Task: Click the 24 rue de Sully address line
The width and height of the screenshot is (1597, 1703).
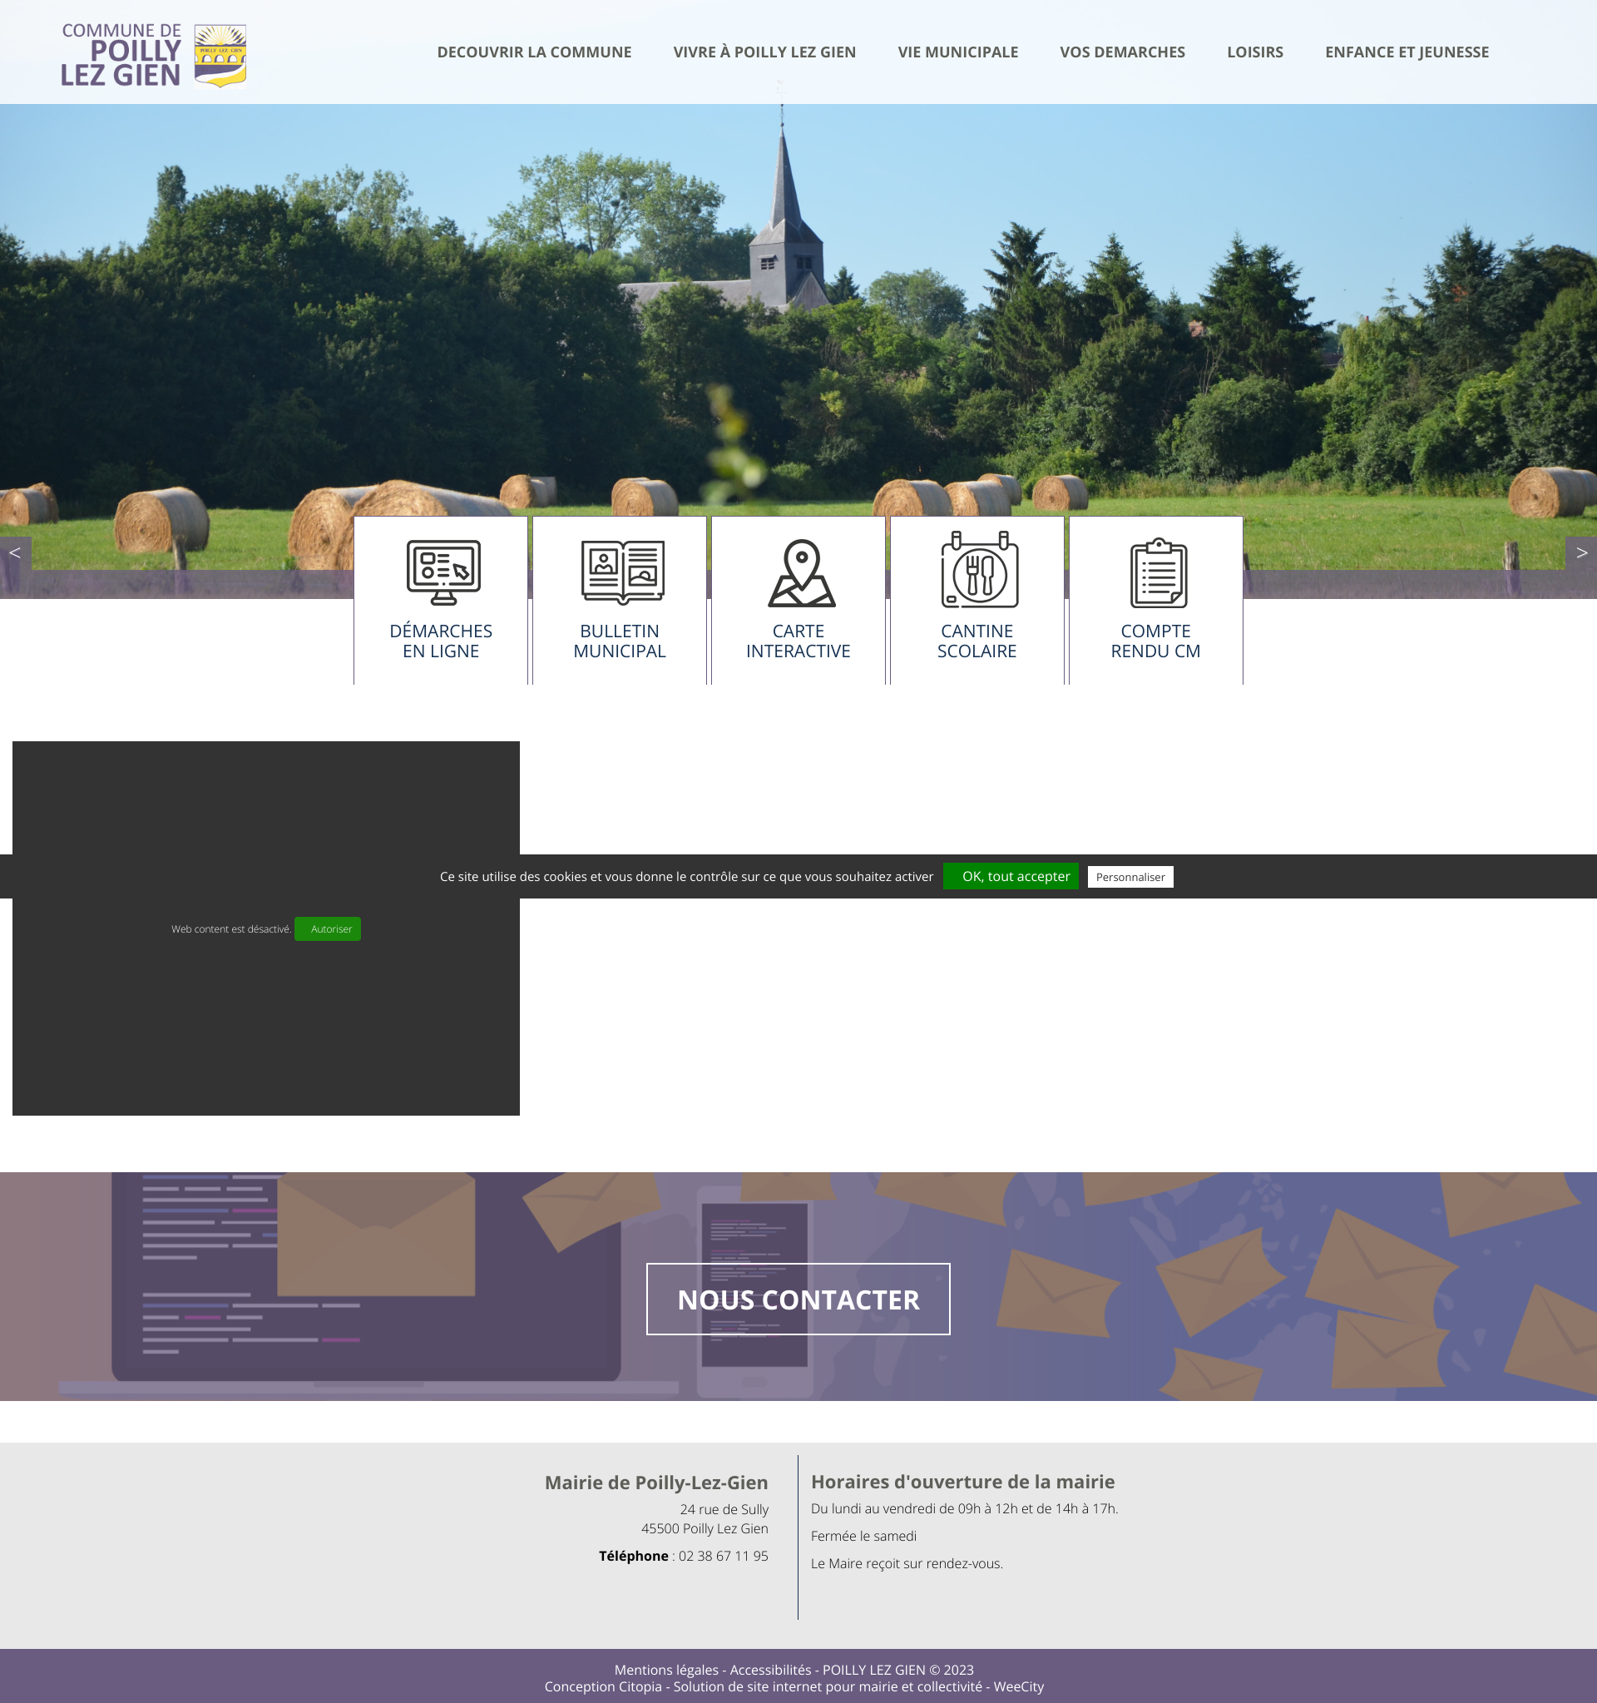Action: click(724, 1509)
